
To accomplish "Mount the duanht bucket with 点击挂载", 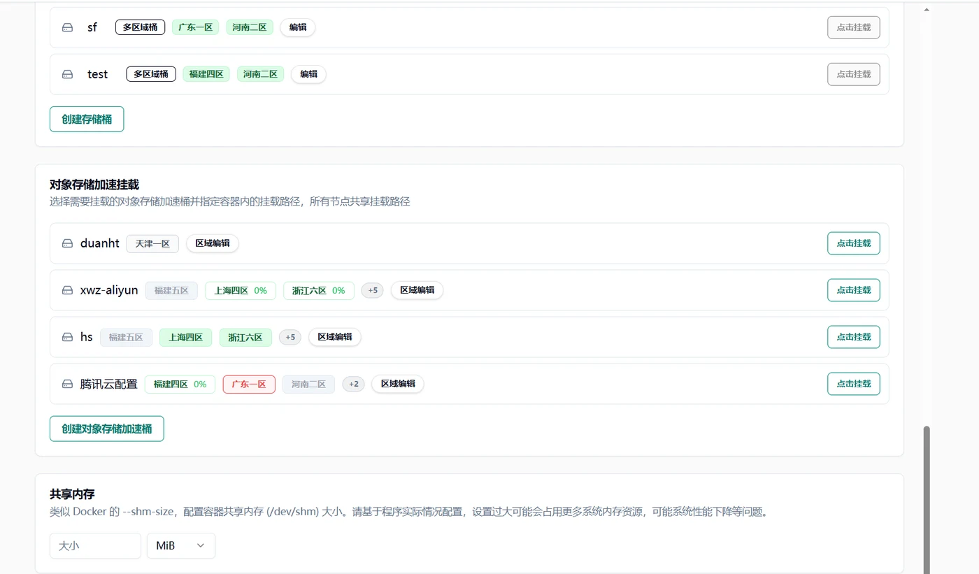I will click(x=854, y=243).
